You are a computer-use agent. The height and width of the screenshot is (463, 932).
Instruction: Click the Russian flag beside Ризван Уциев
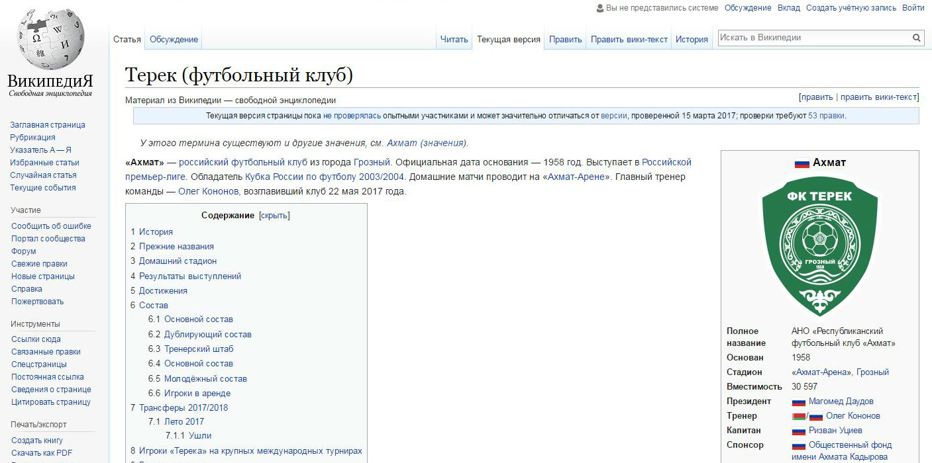pyautogui.click(x=798, y=431)
